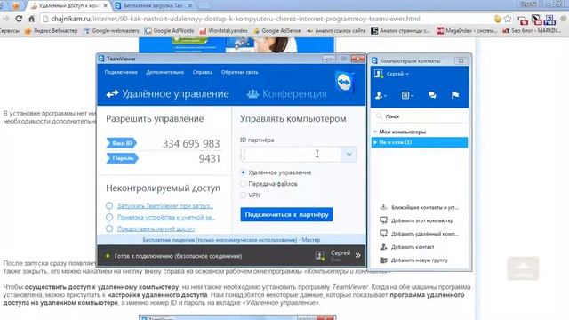Image resolution: width=569 pixels, height=320 pixels.
Task: Toggle circle next to Запускать TeamViewer
Action: coord(109,205)
